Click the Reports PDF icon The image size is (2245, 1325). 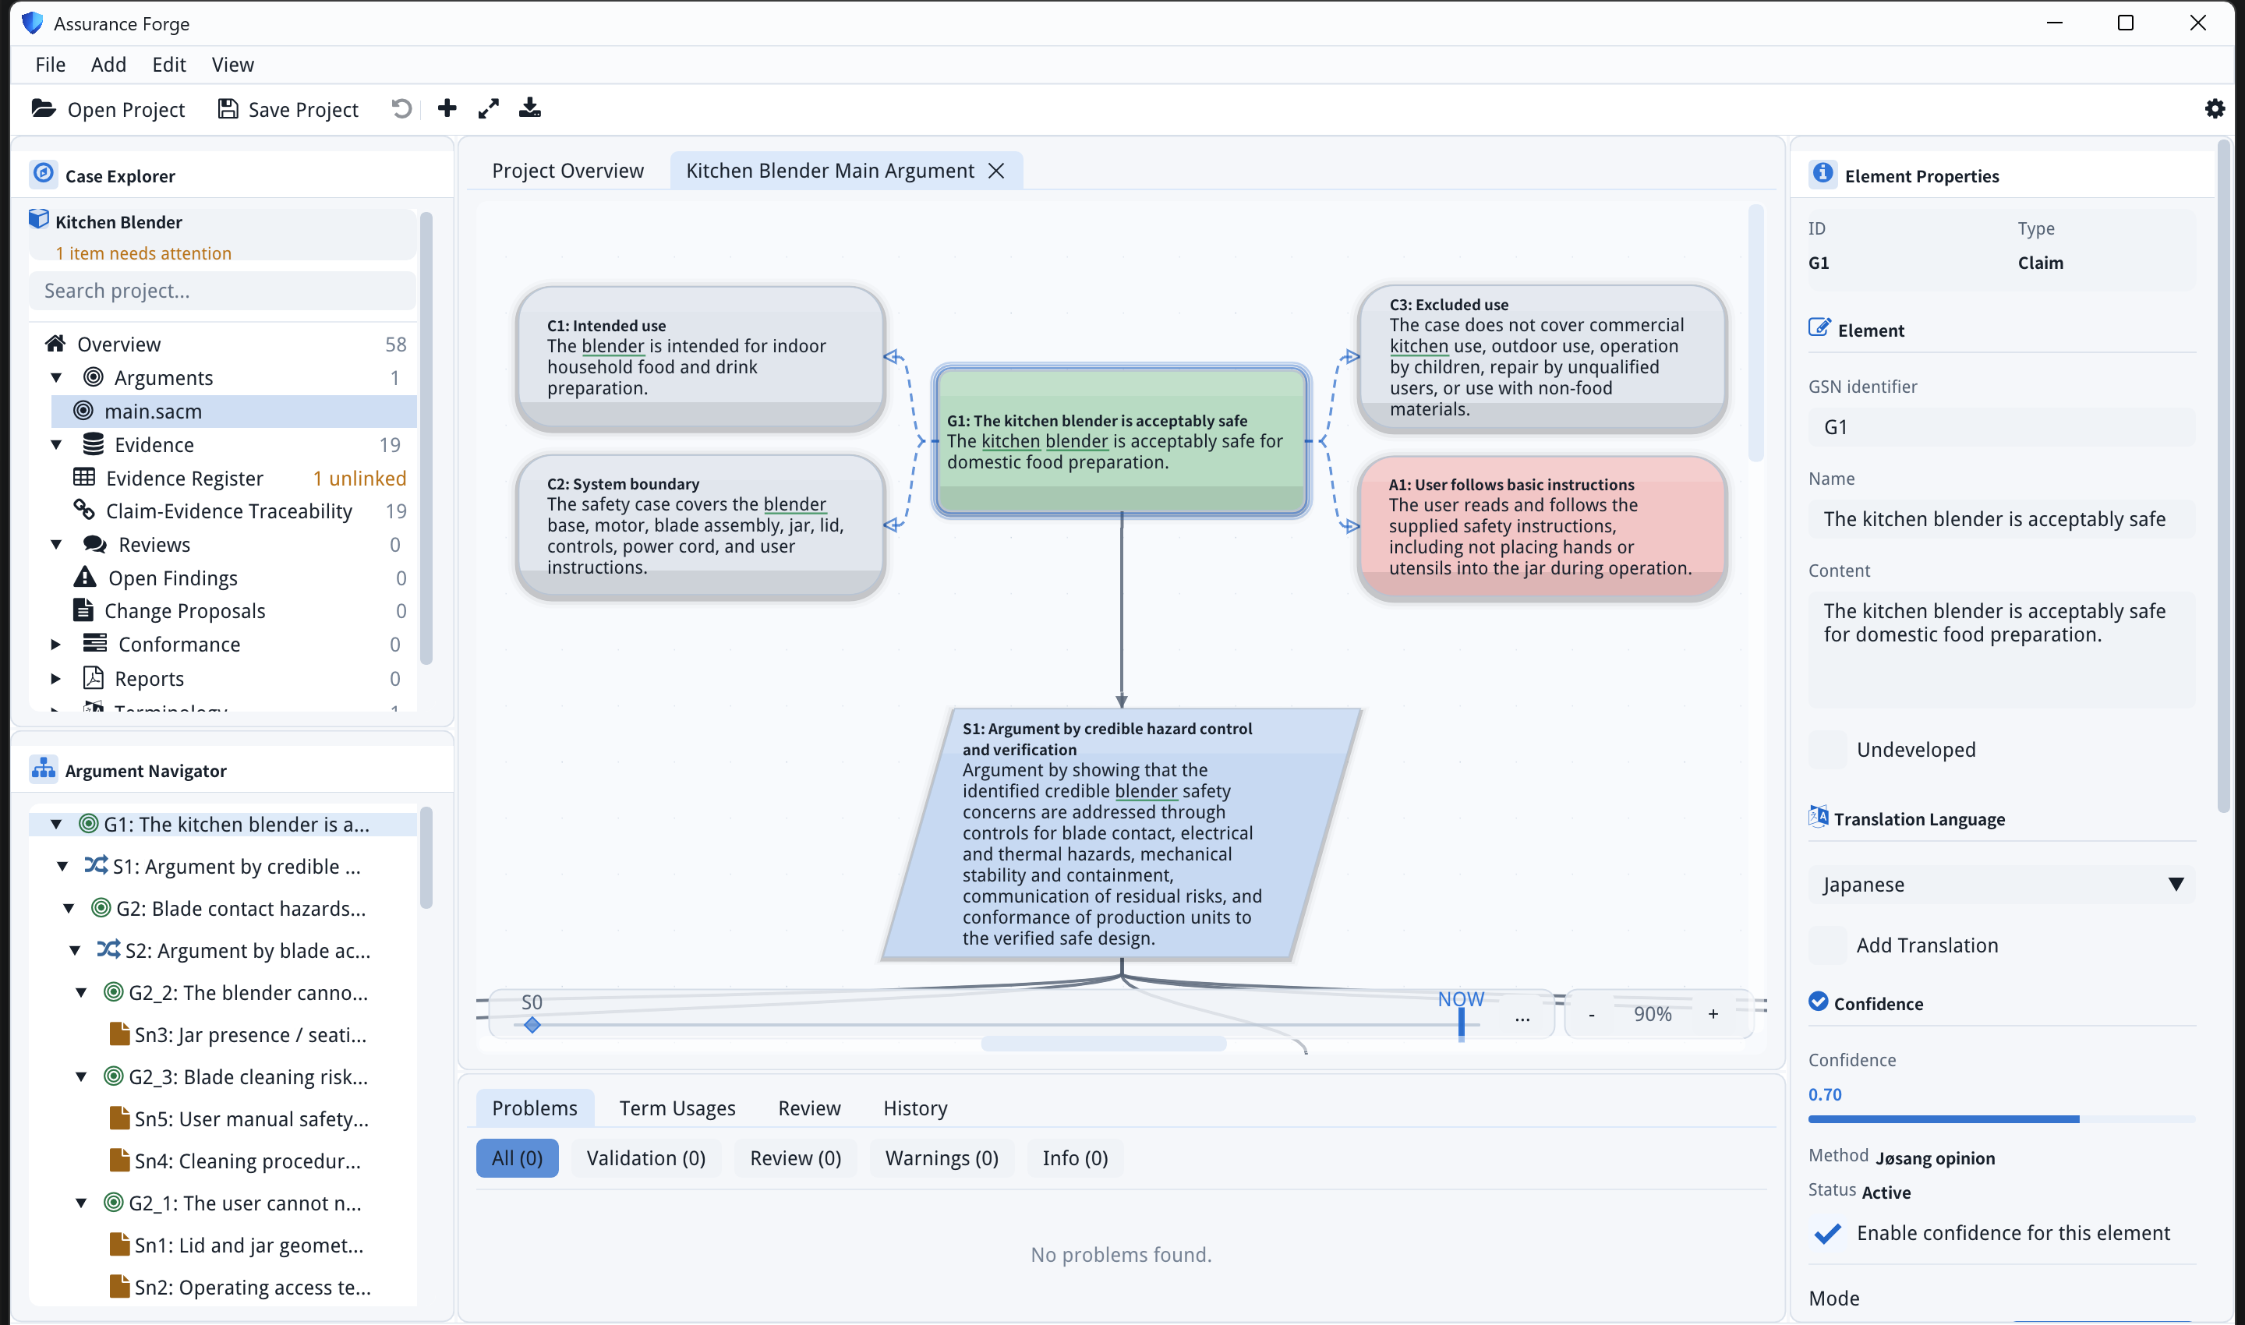tap(93, 677)
